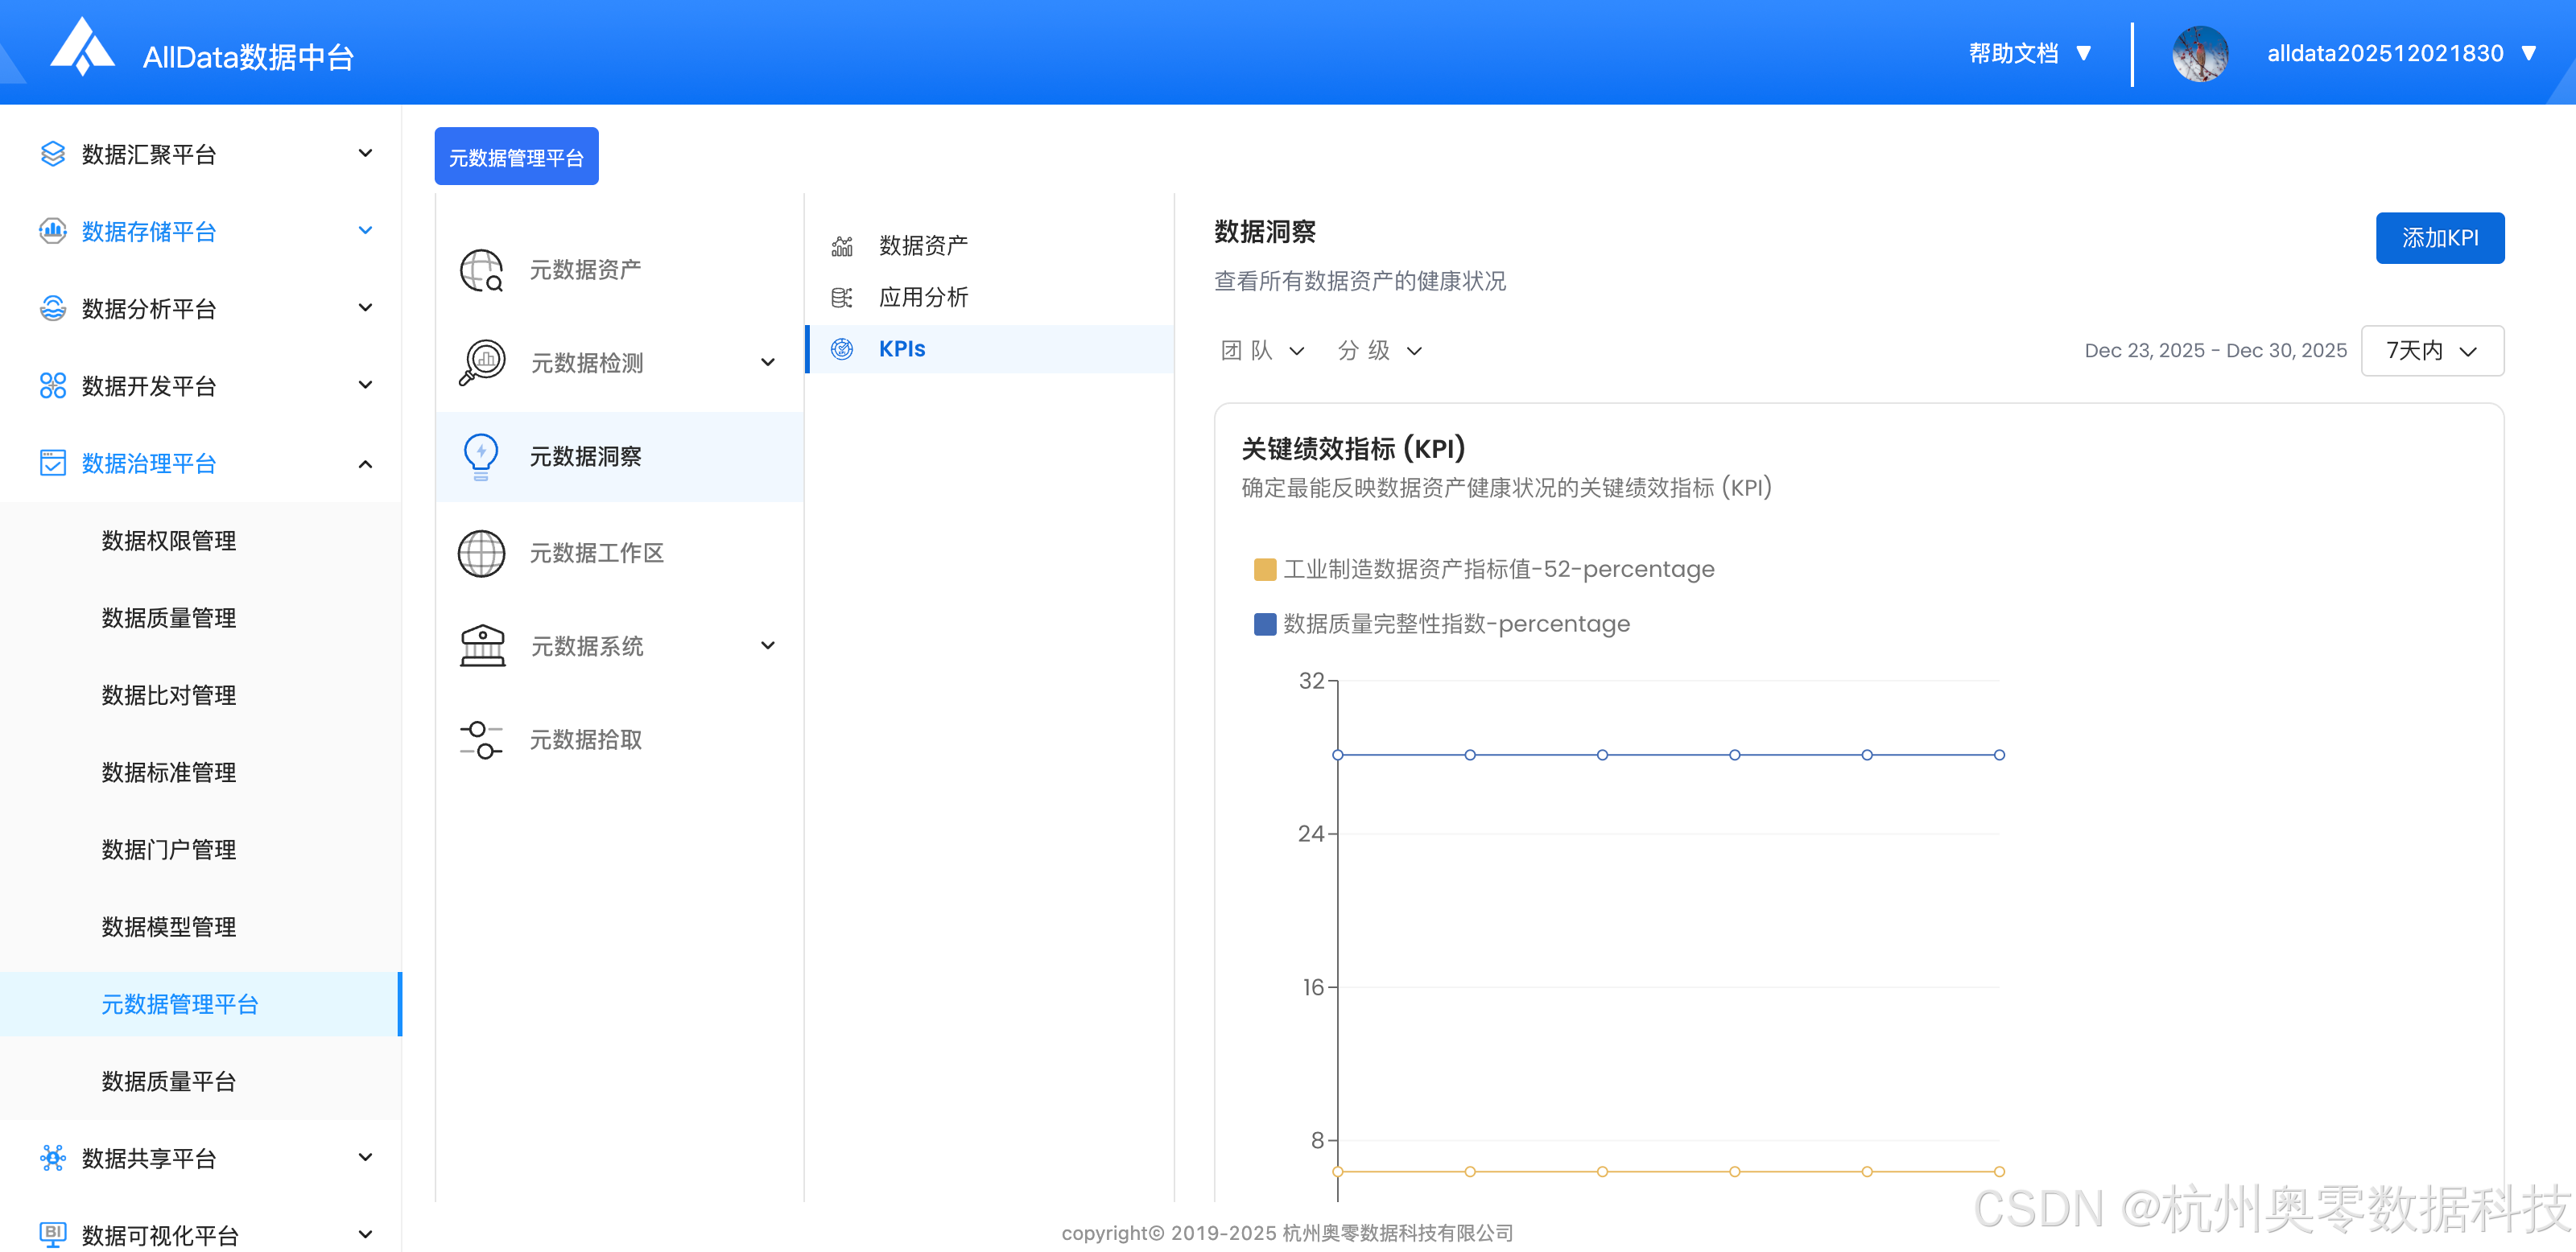2576x1252 pixels.
Task: Click the 元数据检测 magnifier chart icon
Action: tap(482, 363)
